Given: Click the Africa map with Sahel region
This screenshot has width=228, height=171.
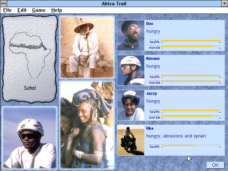Looking at the screenshot, I should 30,55.
